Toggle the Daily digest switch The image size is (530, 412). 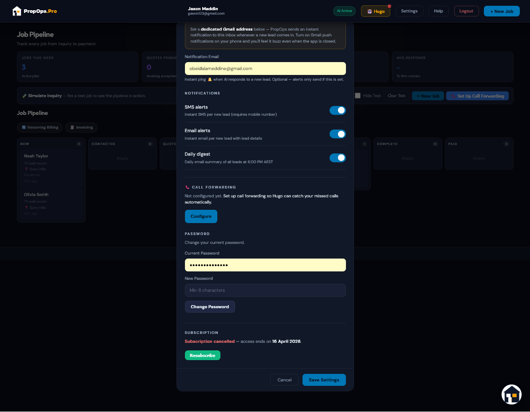tap(338, 158)
